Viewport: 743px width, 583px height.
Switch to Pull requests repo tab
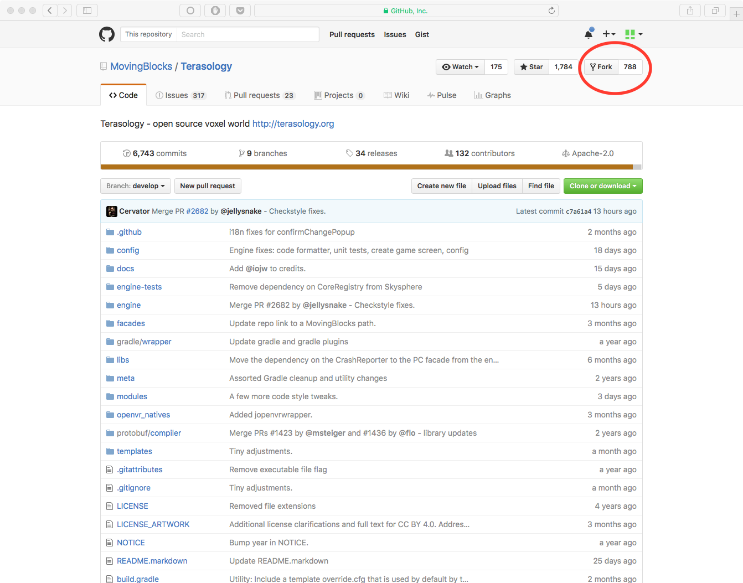260,95
